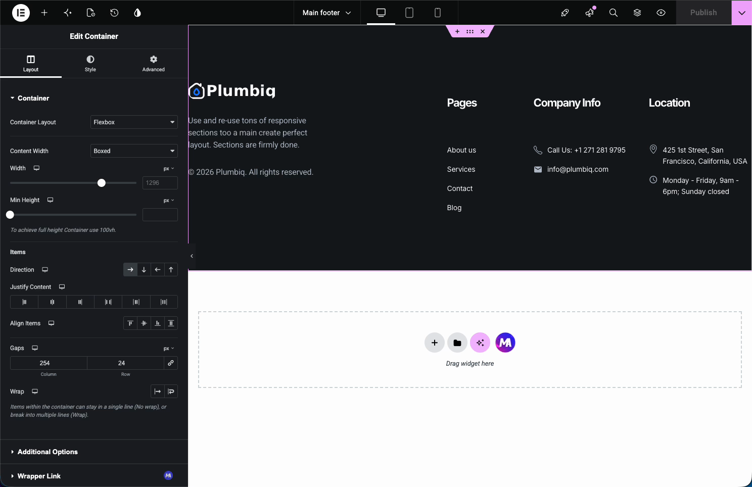Open revision history clock icon
Screen dimensions: 752x487
click(x=114, y=13)
